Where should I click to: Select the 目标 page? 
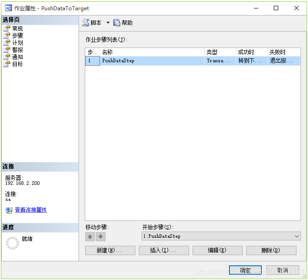click(x=17, y=64)
